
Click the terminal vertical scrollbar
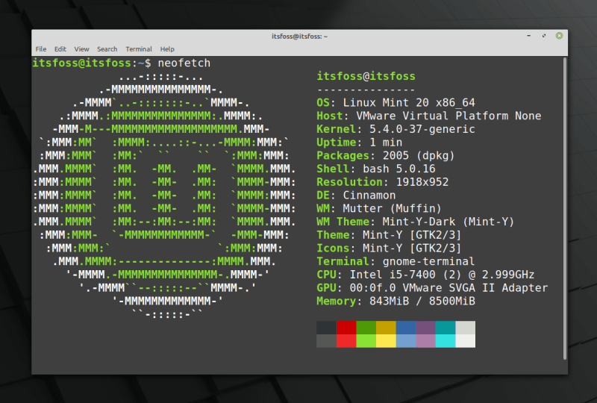pyautogui.click(x=565, y=208)
